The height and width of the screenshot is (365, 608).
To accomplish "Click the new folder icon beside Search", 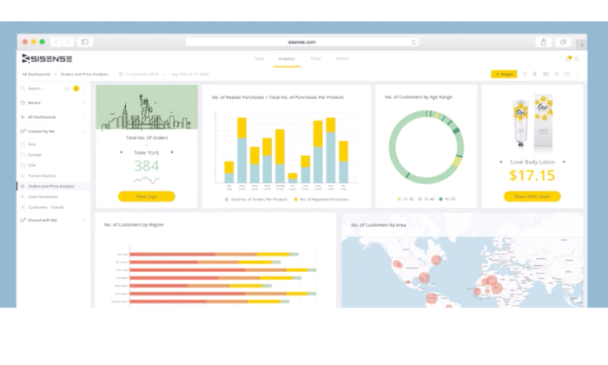I will 67,89.
